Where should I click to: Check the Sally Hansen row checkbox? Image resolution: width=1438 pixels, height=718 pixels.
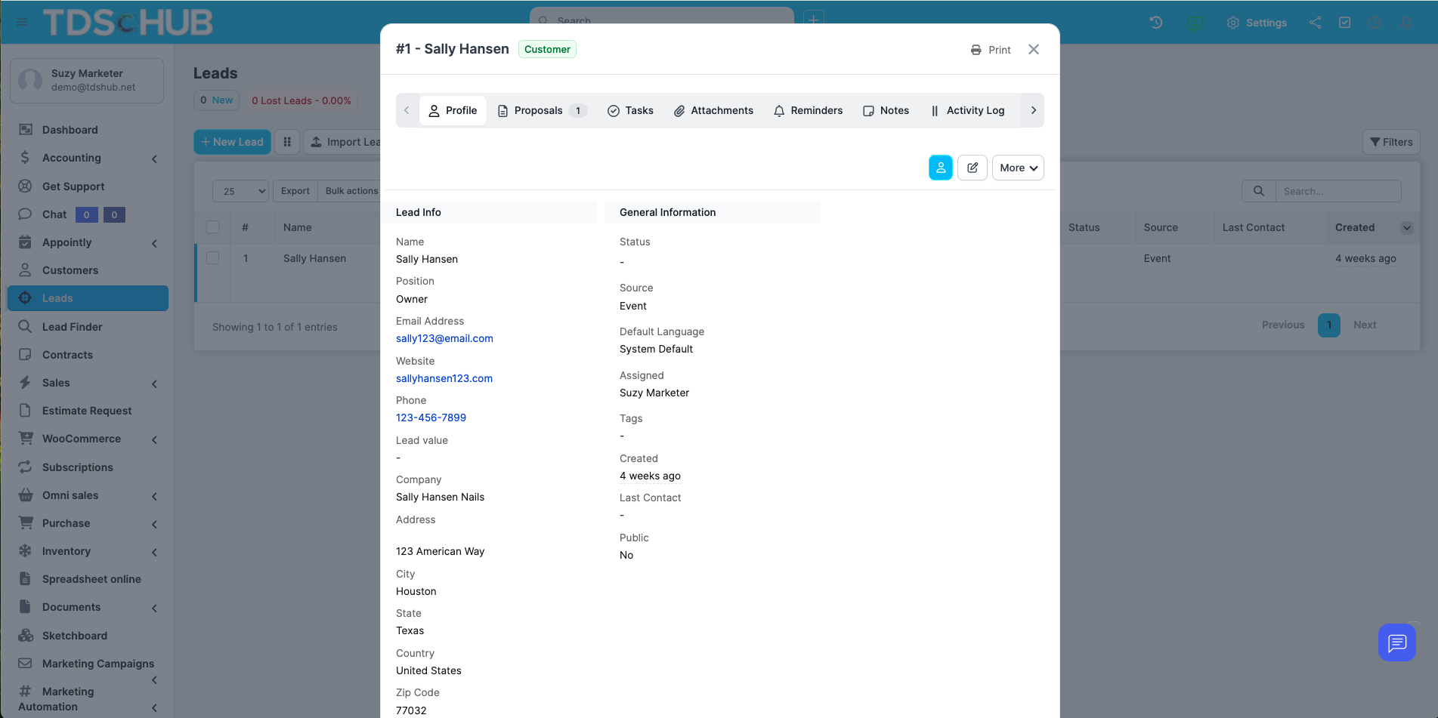coord(213,258)
